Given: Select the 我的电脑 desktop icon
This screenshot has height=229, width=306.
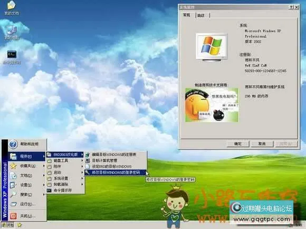Looking at the screenshot, I should tap(12, 33).
